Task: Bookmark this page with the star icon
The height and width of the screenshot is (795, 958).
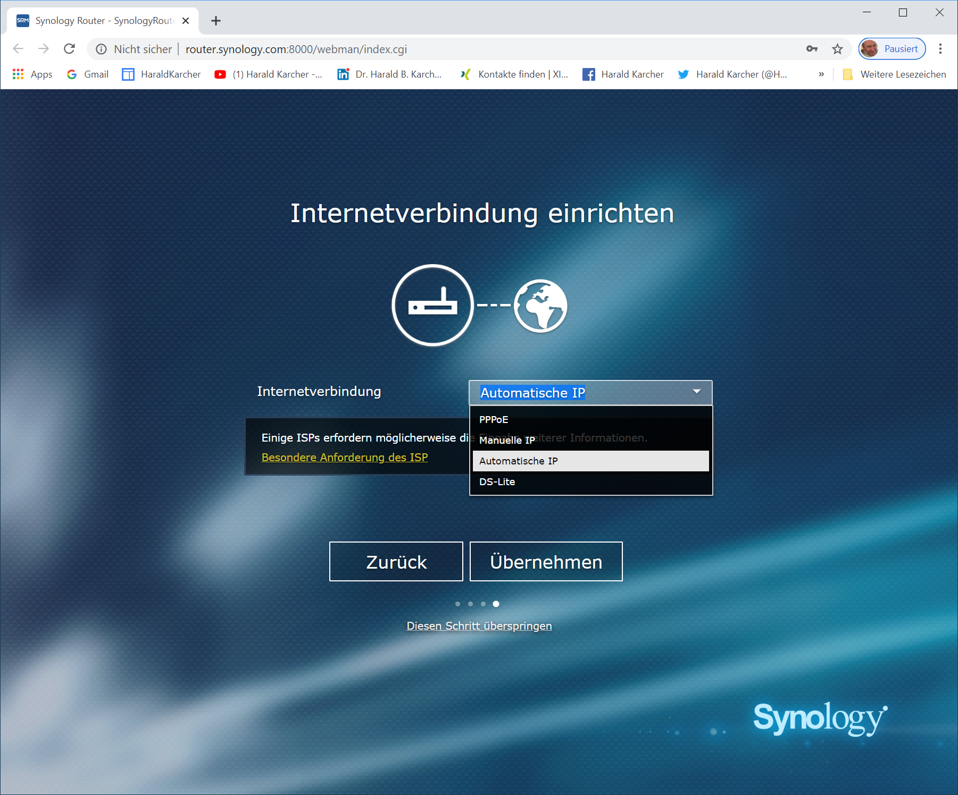Action: pyautogui.click(x=837, y=49)
